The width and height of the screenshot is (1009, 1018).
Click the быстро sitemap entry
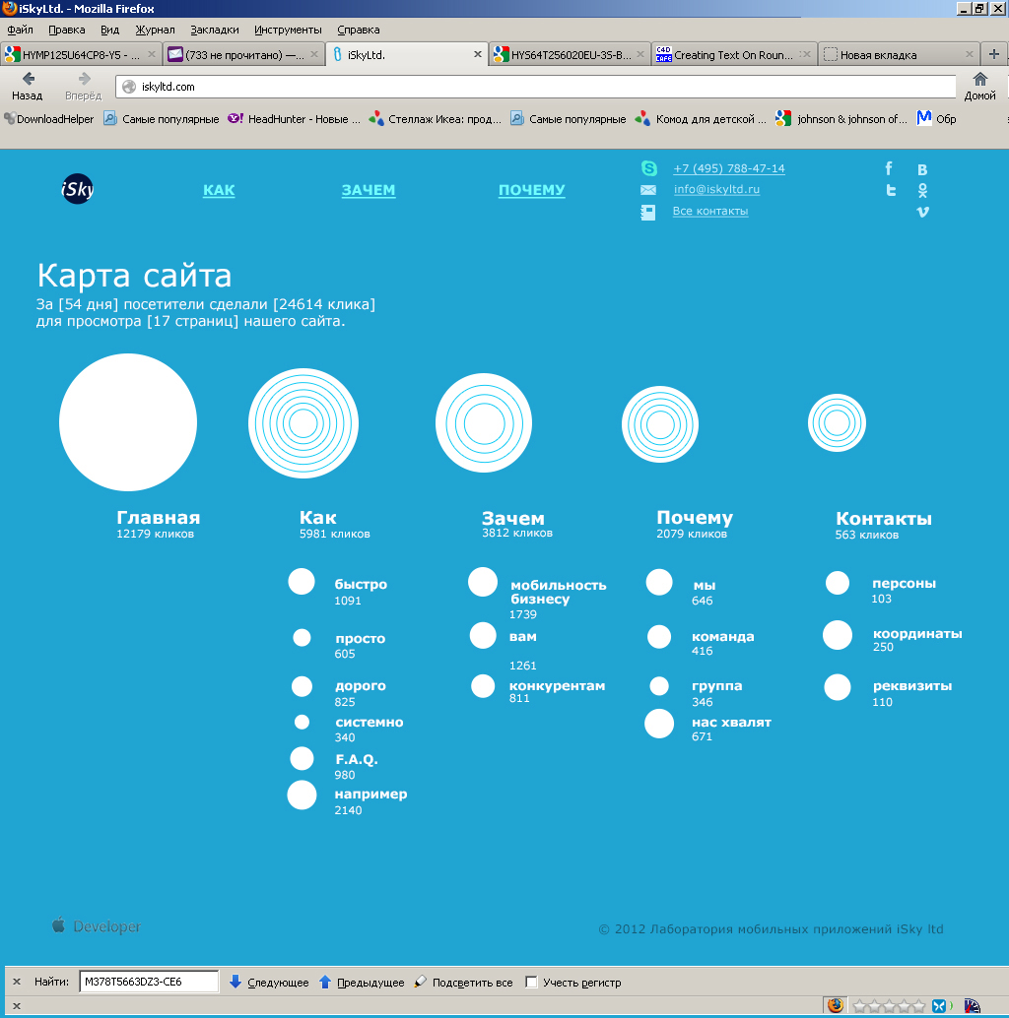(x=361, y=584)
